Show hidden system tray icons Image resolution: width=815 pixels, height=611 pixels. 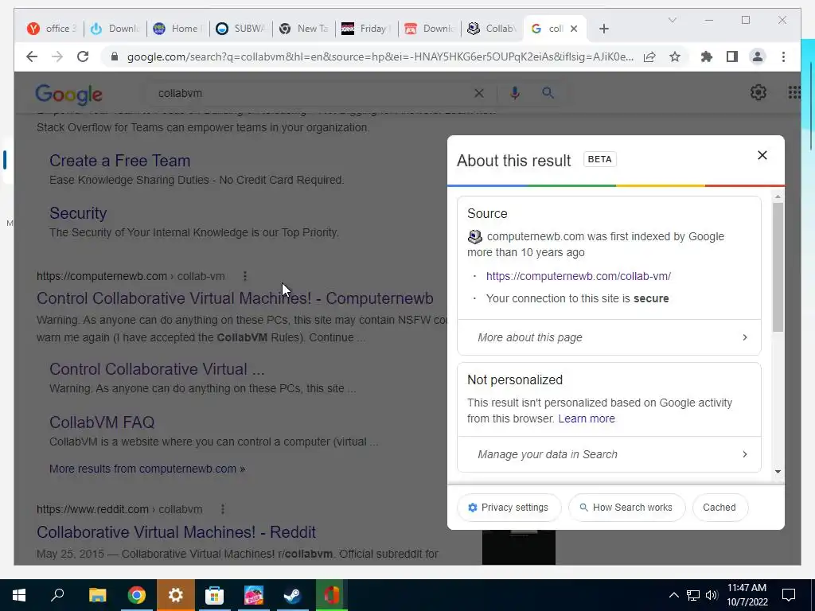[x=673, y=595]
